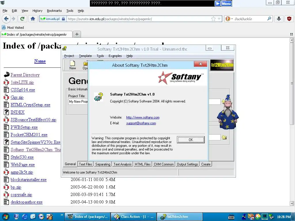
Task: Click the browser URL address field
Action: (x=138, y=19)
